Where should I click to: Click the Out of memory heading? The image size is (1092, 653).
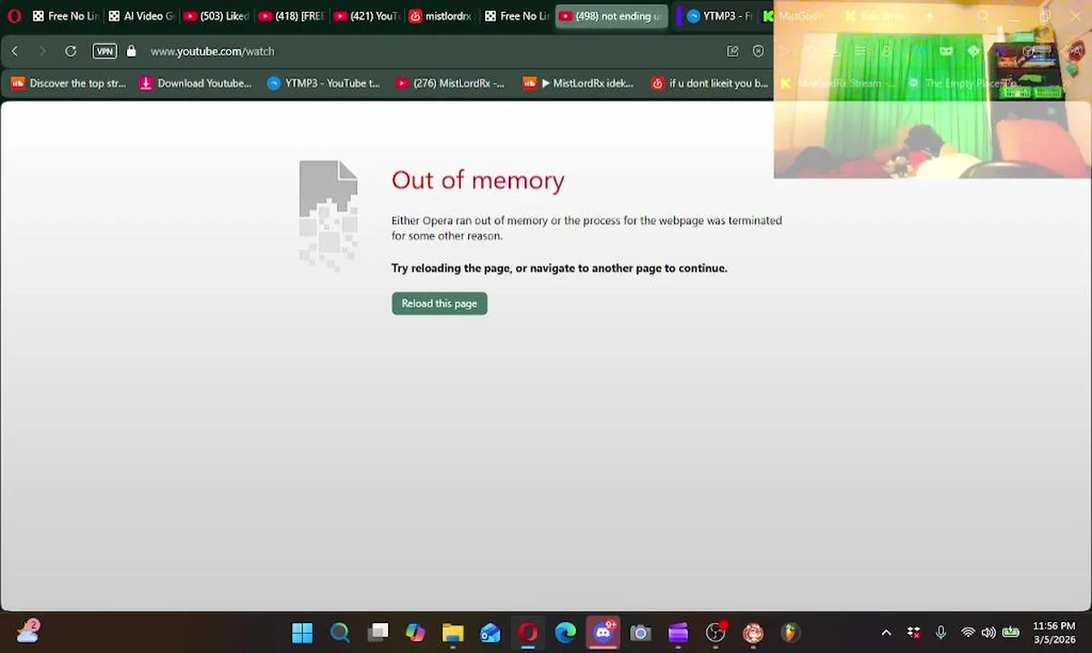478,180
